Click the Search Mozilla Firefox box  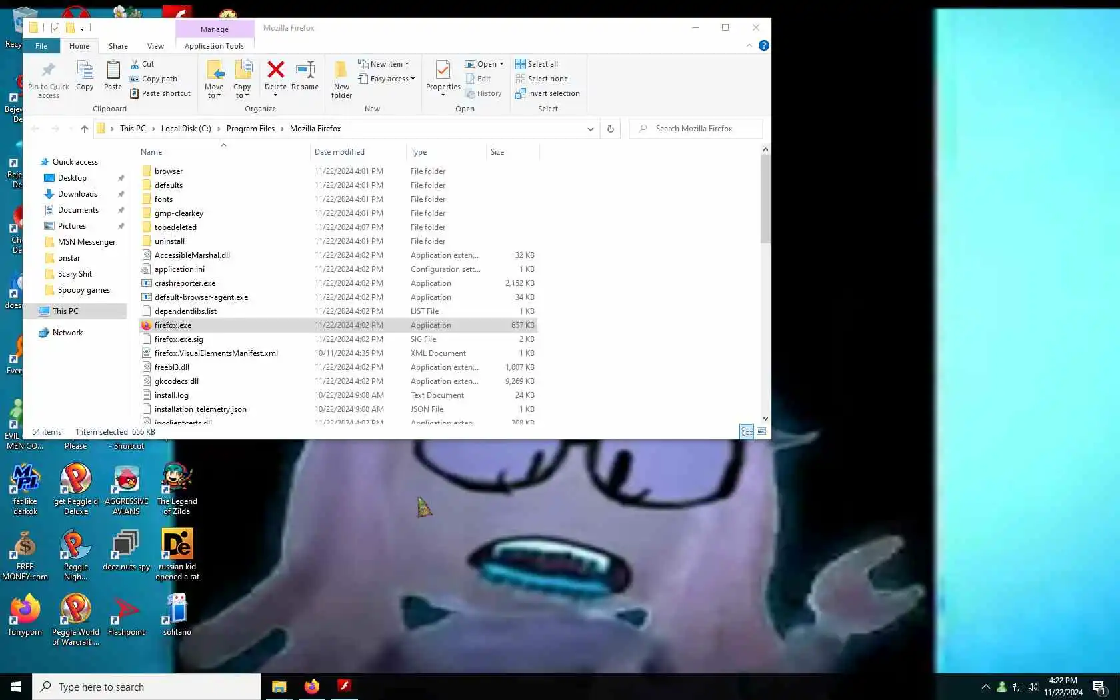[x=696, y=129]
